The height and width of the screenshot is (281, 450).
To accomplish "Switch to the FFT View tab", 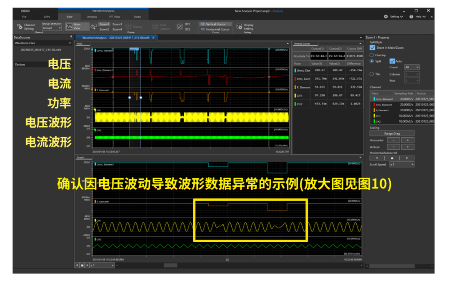I will pyautogui.click(x=115, y=17).
